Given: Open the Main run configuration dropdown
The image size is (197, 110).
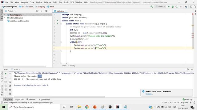Looking at the screenshot, I should pyautogui.click(x=160, y=7).
